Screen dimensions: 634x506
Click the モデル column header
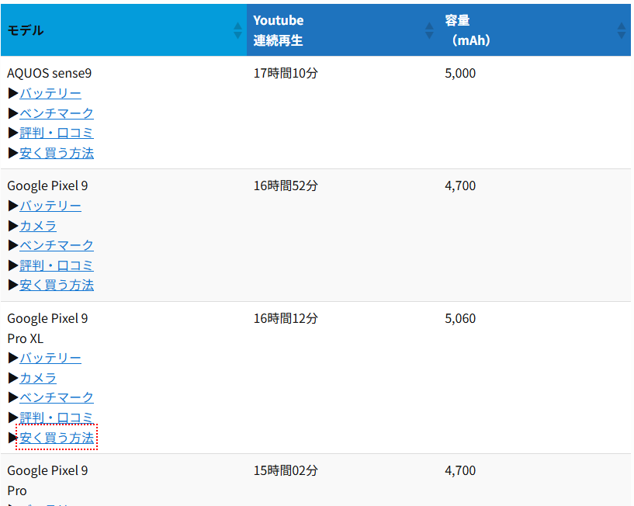pyautogui.click(x=123, y=30)
